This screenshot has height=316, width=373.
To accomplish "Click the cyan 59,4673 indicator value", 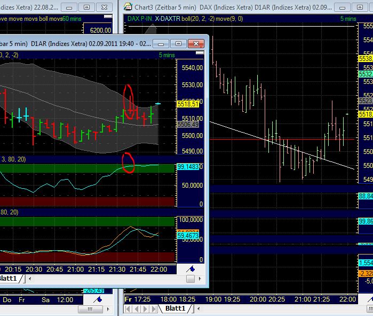I will [188, 236].
